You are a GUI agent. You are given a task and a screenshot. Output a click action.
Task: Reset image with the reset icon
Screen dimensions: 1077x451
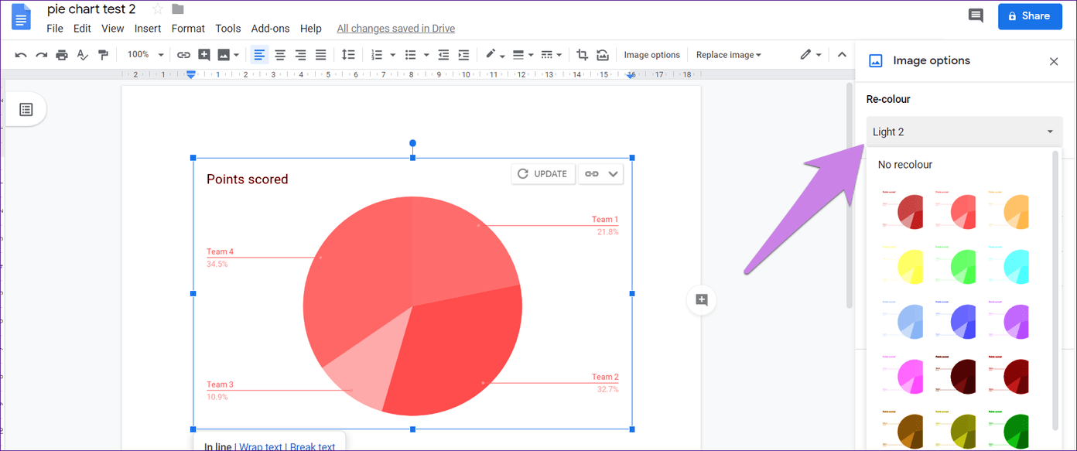click(x=603, y=55)
